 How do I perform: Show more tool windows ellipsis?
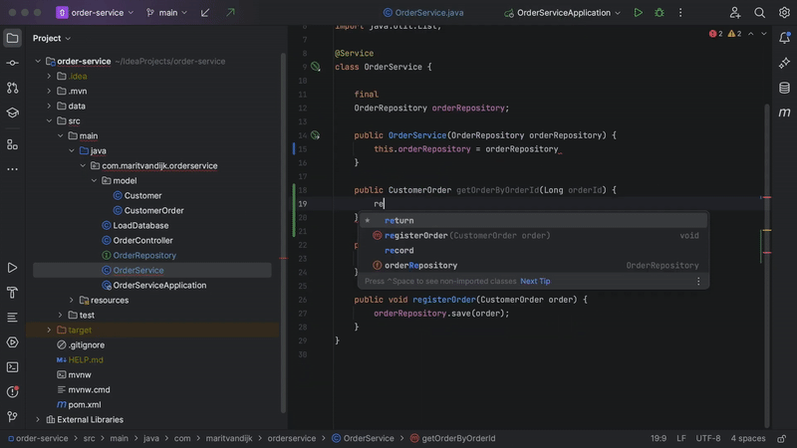[12, 169]
